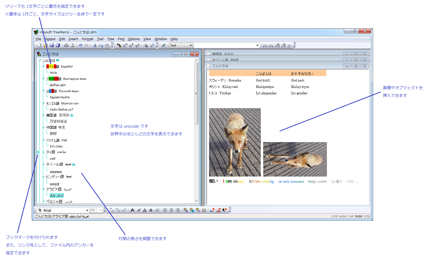Center align the text
The image size is (424, 258).
171,210
